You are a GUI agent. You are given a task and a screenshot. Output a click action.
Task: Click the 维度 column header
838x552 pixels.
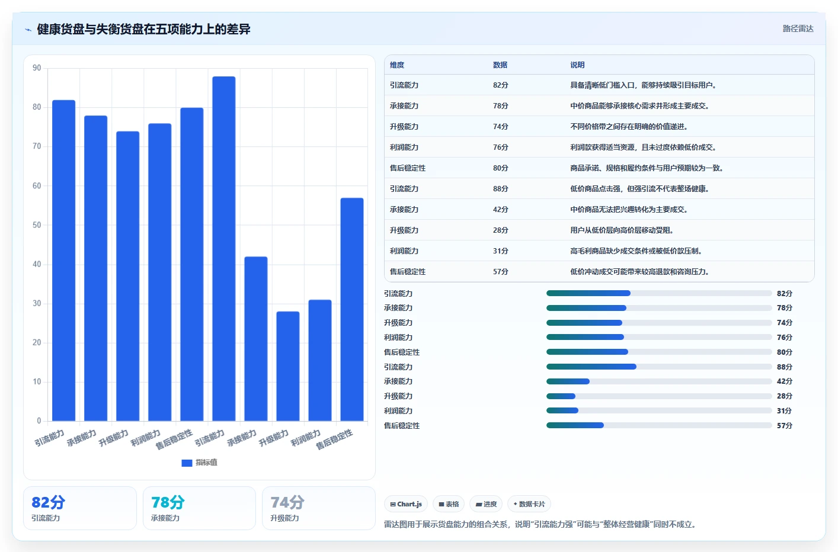tap(397, 65)
